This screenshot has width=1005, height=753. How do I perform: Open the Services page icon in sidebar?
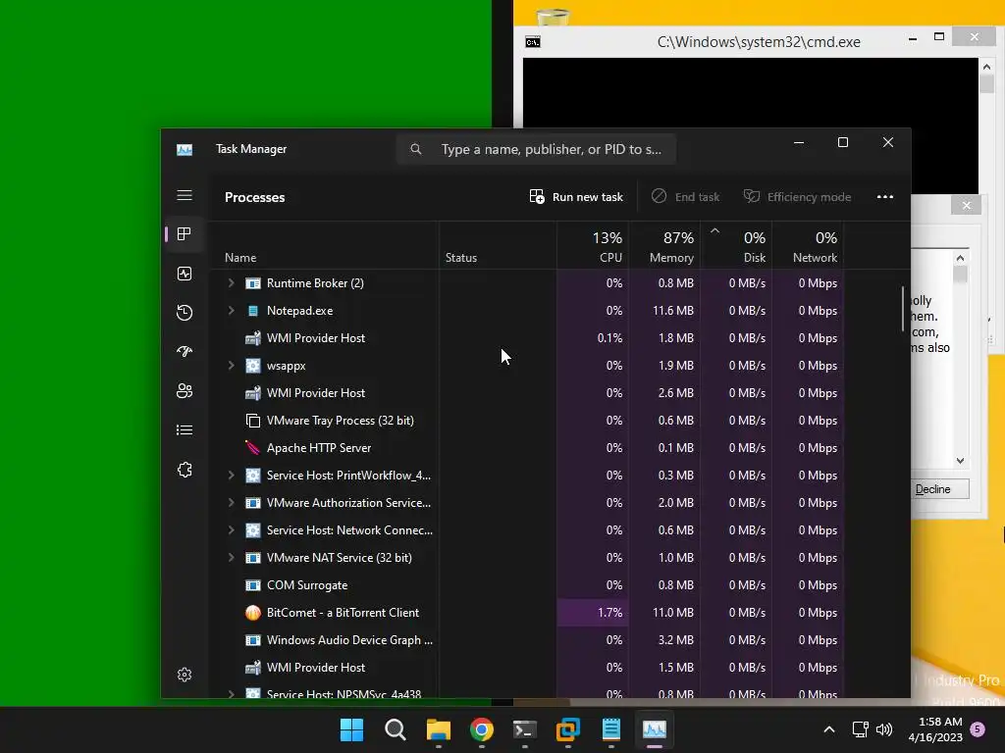184,470
